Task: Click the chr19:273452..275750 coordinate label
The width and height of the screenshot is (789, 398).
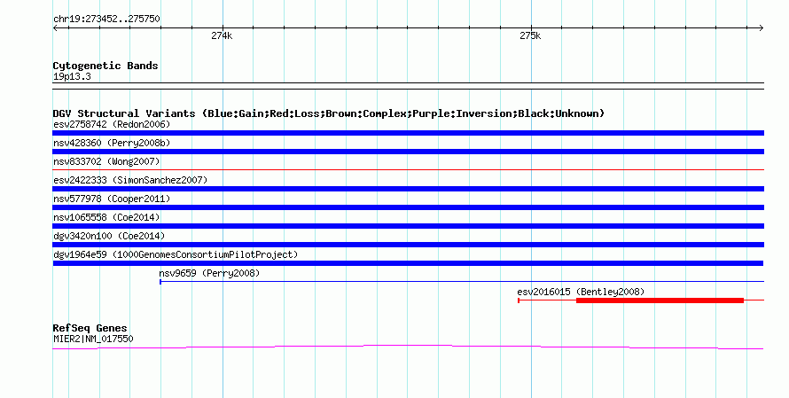Action: (x=106, y=20)
